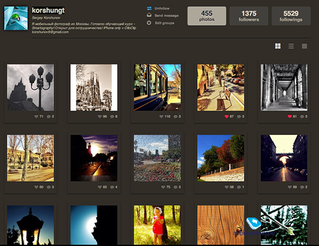Like the autumn trees photo with 58 likes

227,187
